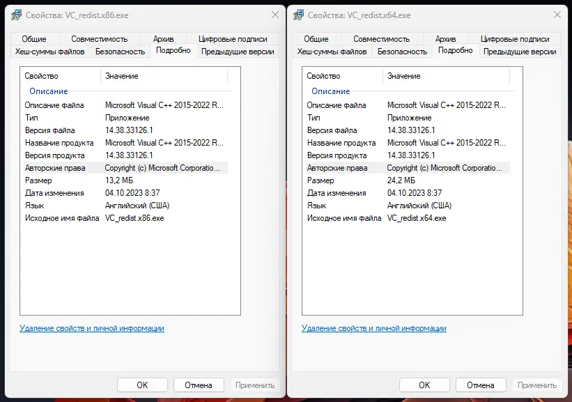The height and width of the screenshot is (402, 572).
Task: Click Удаление свойств link in x64 window
Action: click(x=374, y=328)
